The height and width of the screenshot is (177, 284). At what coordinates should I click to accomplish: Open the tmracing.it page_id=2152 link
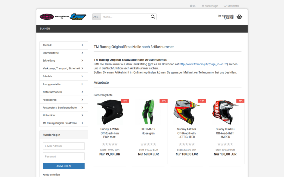pyautogui.click(x=203, y=64)
